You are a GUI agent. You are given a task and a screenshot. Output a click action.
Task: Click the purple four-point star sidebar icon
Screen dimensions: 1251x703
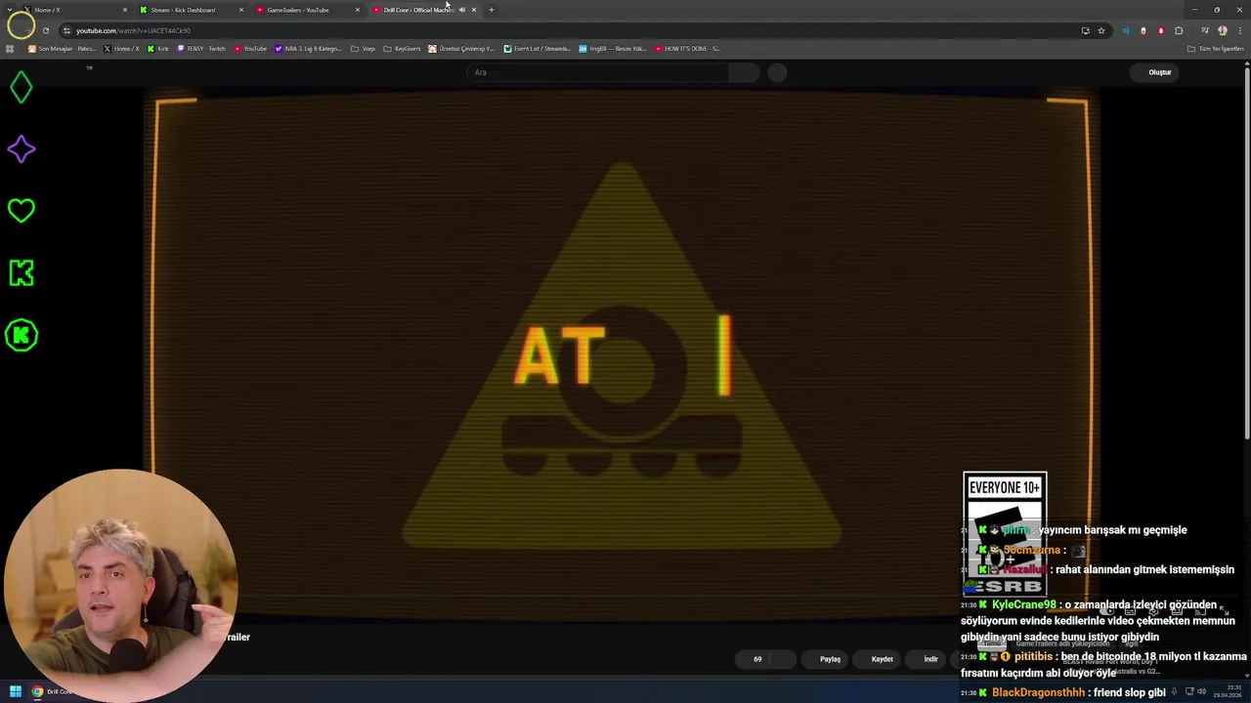[x=21, y=149]
